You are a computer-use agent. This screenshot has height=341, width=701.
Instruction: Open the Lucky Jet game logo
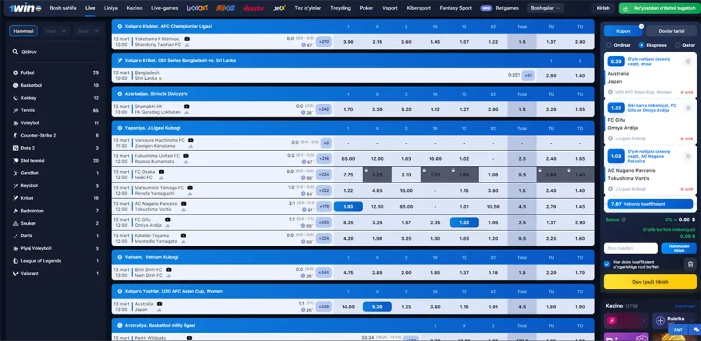pyautogui.click(x=196, y=8)
